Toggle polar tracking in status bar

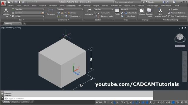pos(122,102)
